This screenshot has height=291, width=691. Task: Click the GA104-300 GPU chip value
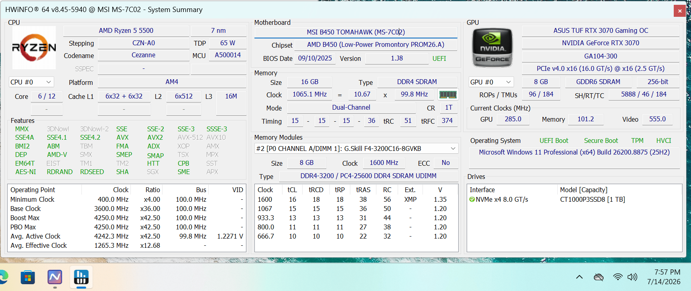601,56
